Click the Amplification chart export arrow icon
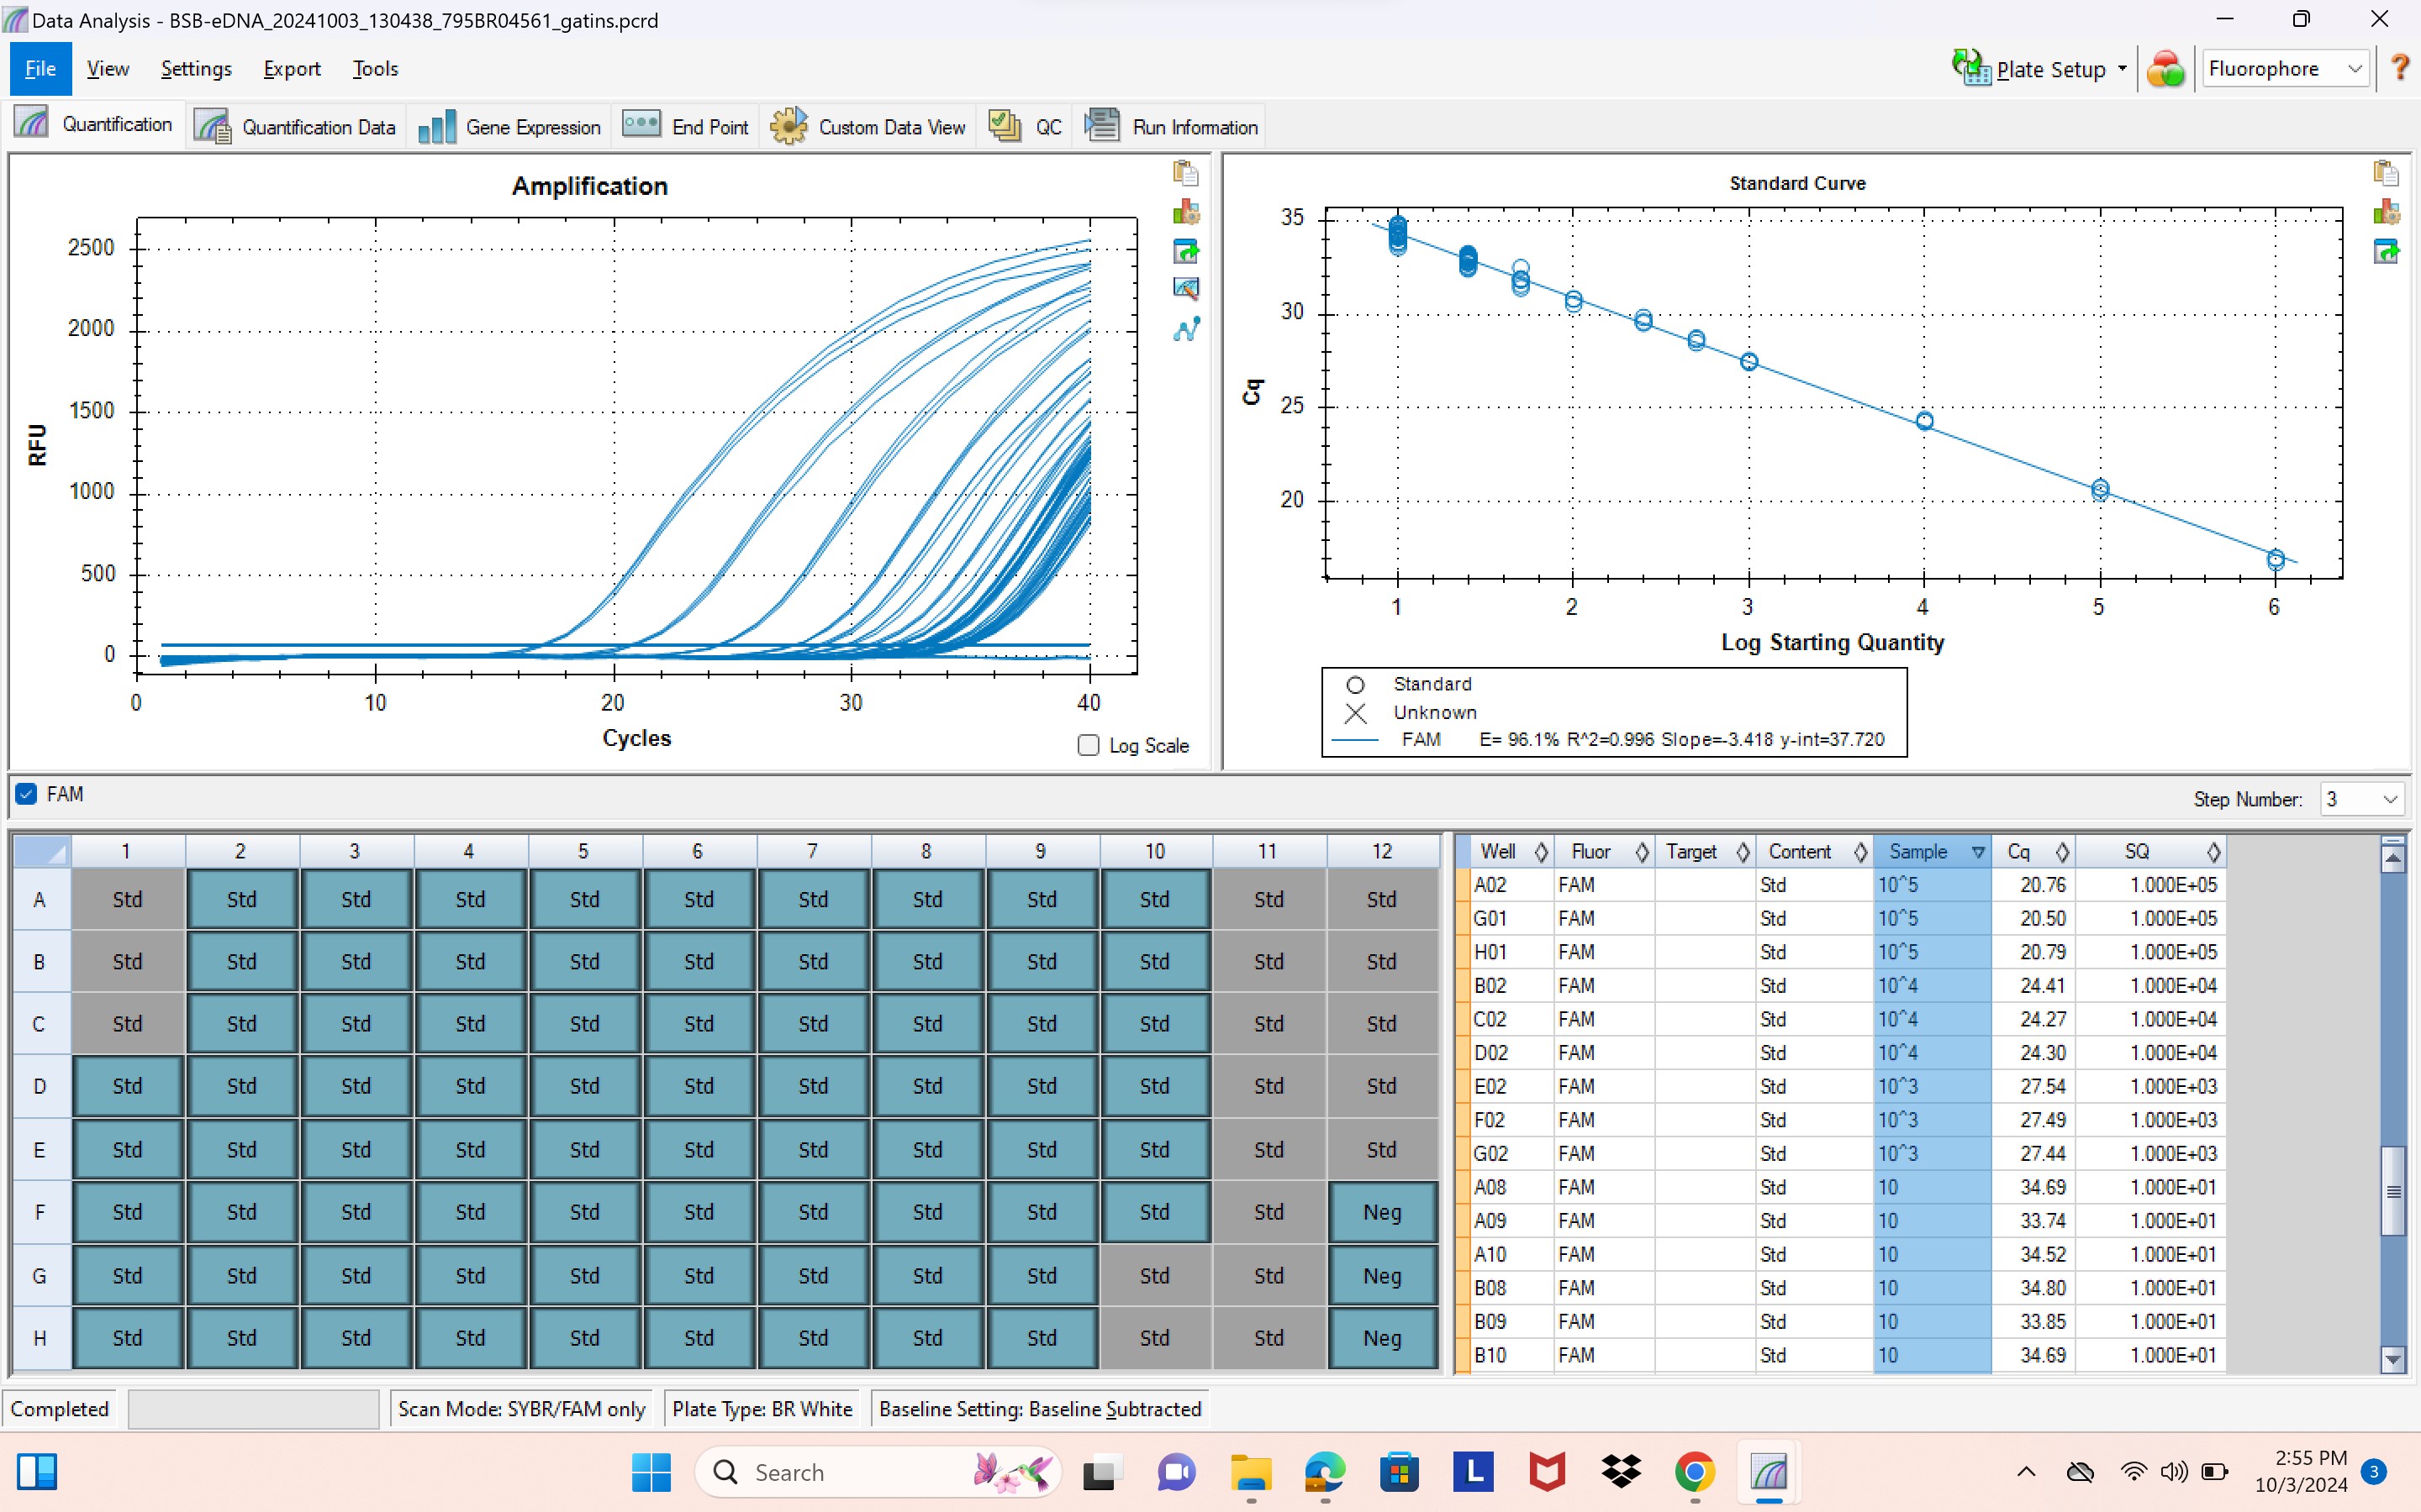 pyautogui.click(x=1185, y=251)
